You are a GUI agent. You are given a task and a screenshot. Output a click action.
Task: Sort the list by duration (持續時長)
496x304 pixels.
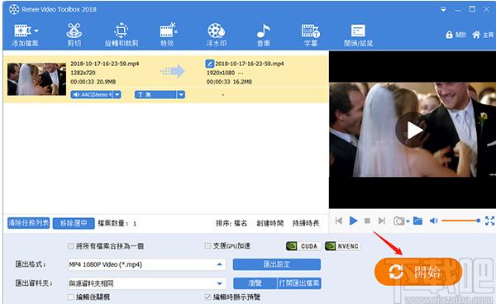pos(306,223)
